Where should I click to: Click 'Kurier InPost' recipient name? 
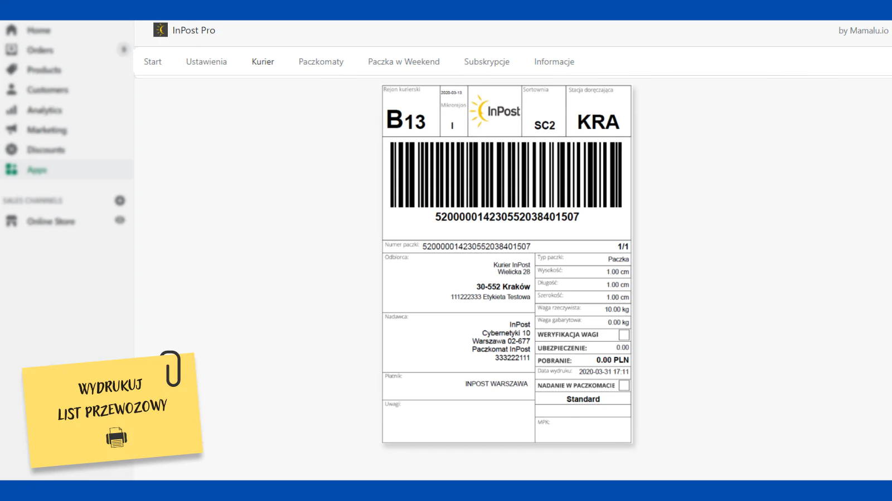coord(512,265)
